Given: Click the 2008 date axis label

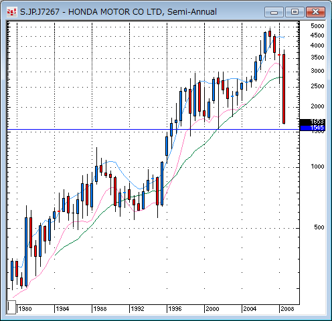Looking at the screenshot, I should coord(287,309).
